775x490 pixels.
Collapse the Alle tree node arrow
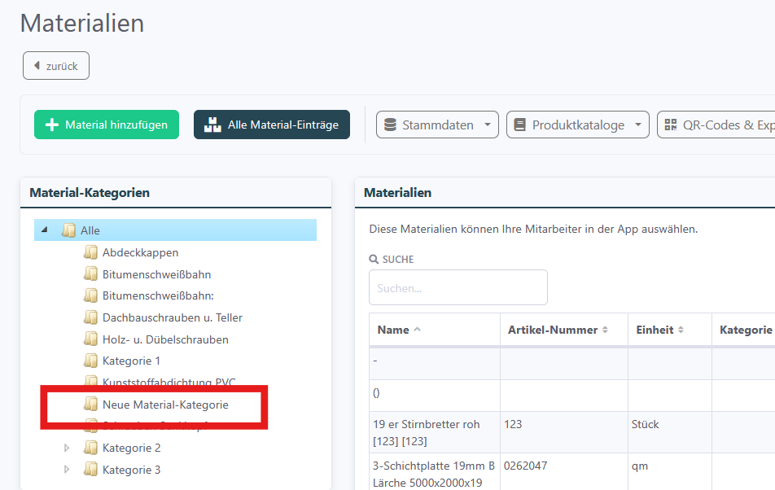click(45, 230)
